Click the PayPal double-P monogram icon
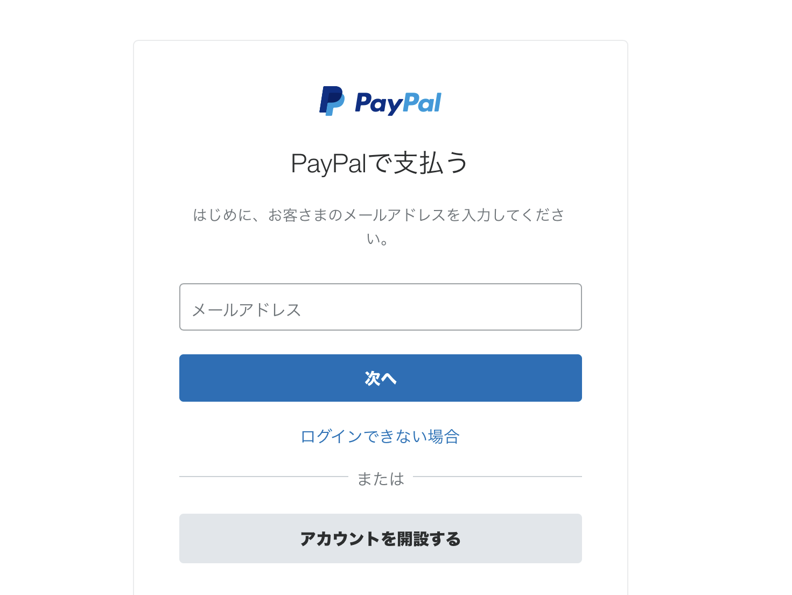 point(332,101)
